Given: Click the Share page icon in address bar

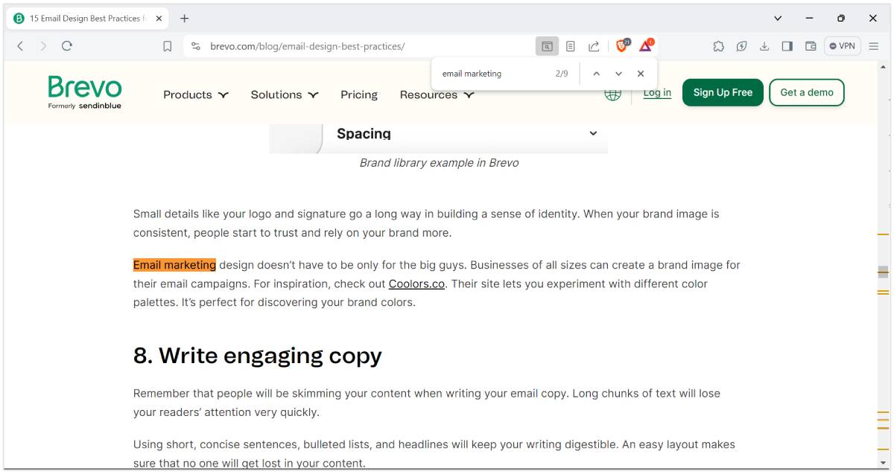Looking at the screenshot, I should [x=594, y=46].
